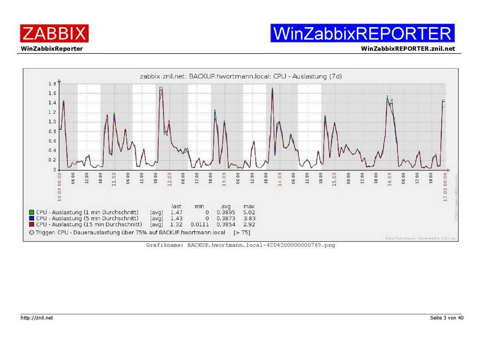Open the http://znil.net footer link
This screenshot has width=481, height=341.
[x=37, y=318]
